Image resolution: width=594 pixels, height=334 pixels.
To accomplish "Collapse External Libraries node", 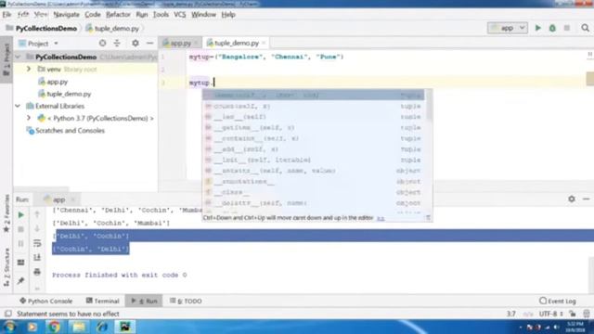I will [18, 106].
